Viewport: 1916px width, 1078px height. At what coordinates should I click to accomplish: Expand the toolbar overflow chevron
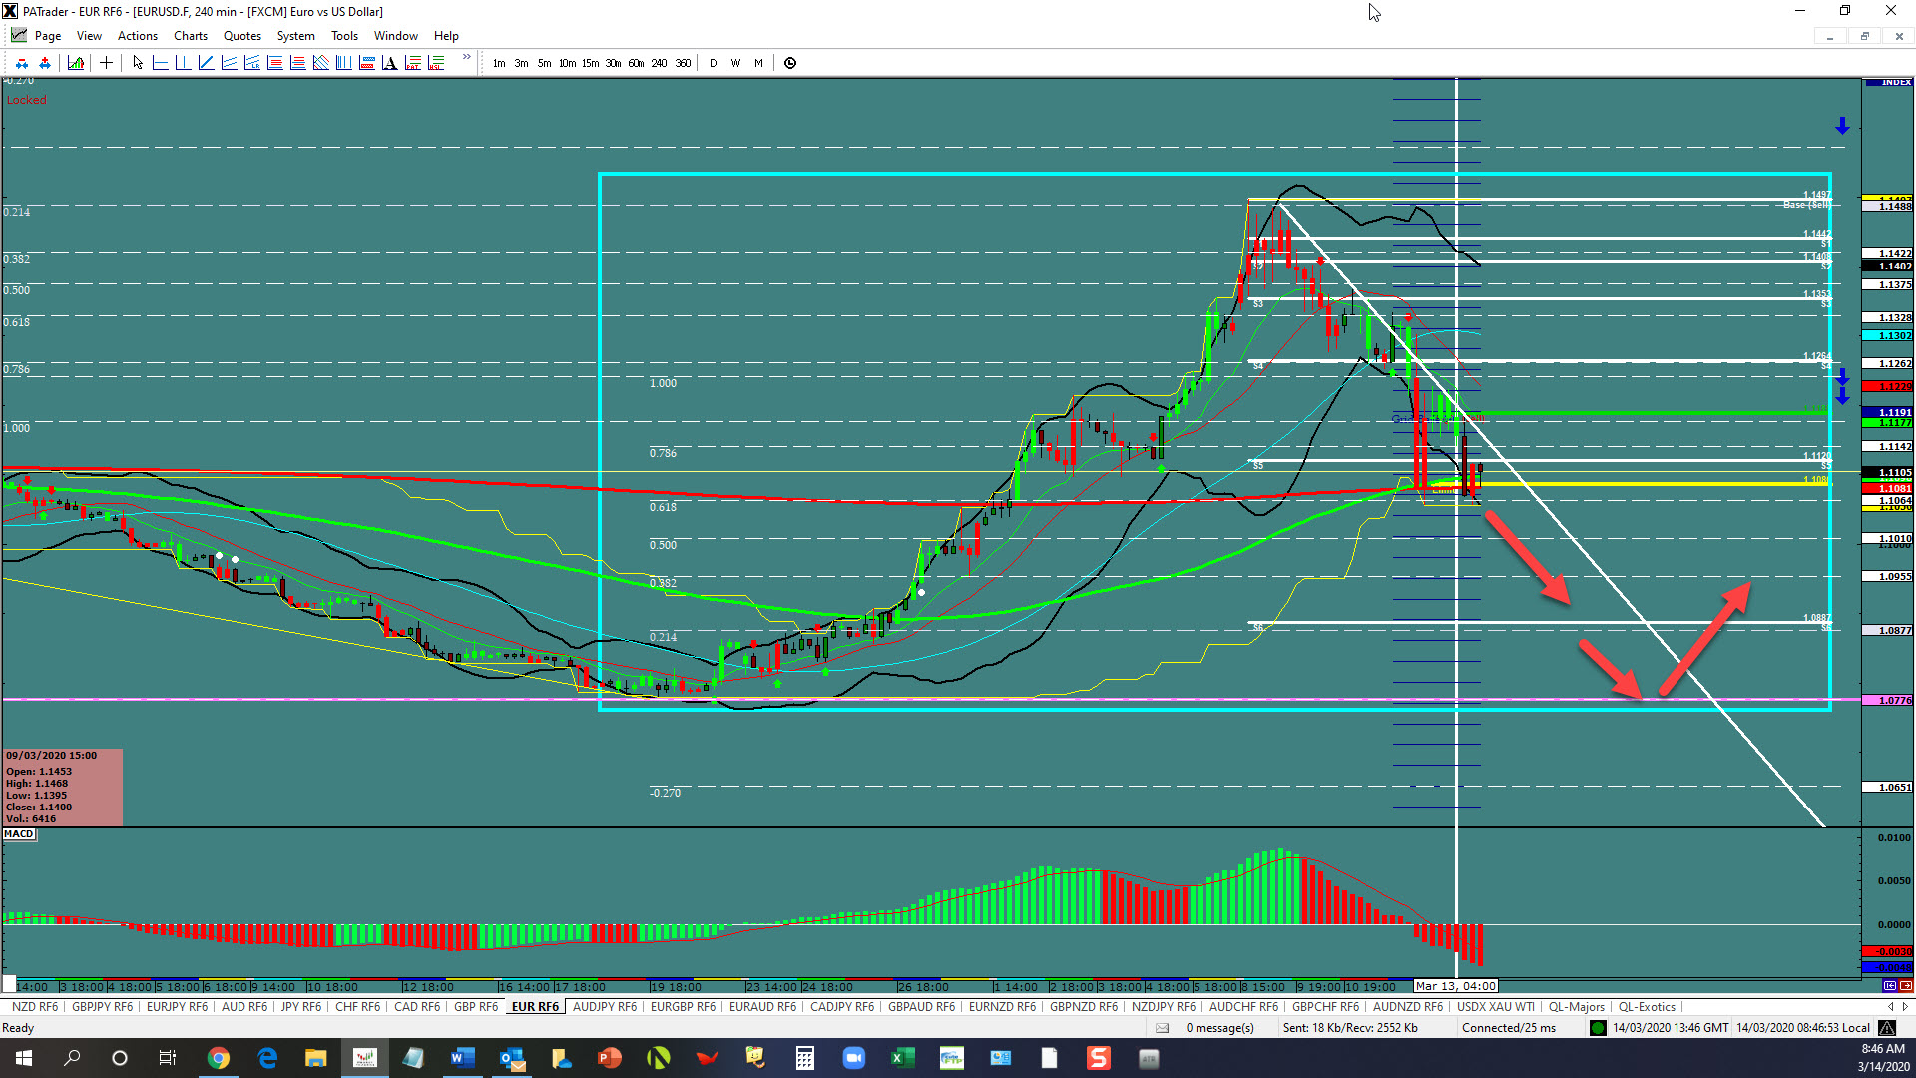click(466, 57)
